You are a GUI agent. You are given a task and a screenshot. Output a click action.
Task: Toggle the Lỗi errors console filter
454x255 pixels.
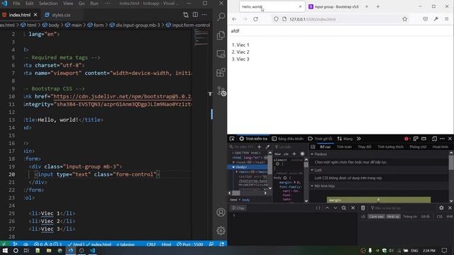tap(362, 217)
